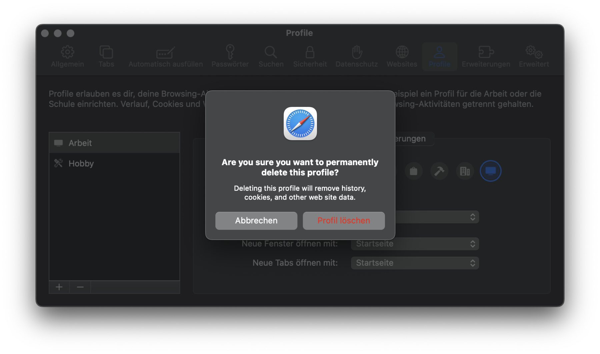
Task: Open the Websites settings pane
Action: point(402,57)
